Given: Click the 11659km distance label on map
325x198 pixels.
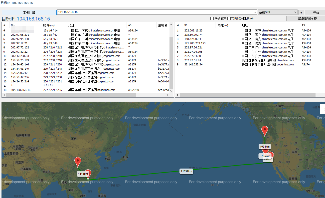Looking at the screenshot, I should coord(186,171).
